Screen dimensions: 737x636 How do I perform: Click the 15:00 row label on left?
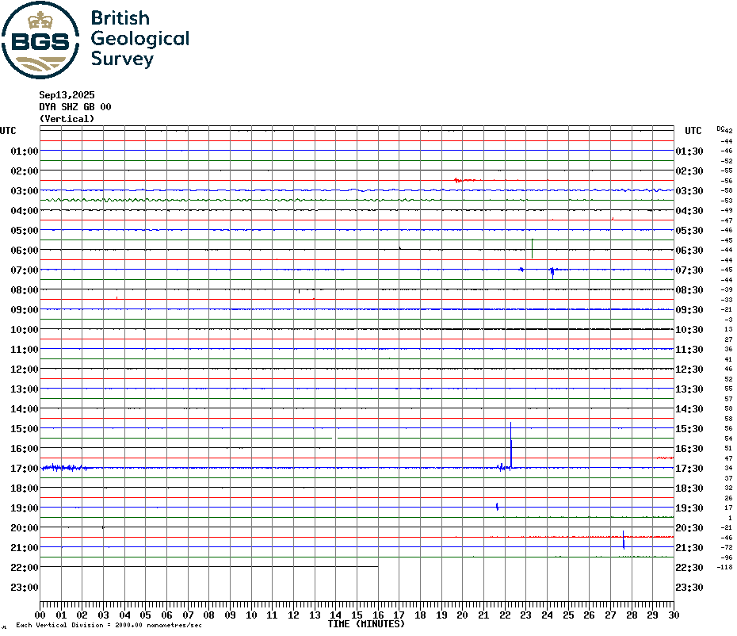[x=25, y=428]
